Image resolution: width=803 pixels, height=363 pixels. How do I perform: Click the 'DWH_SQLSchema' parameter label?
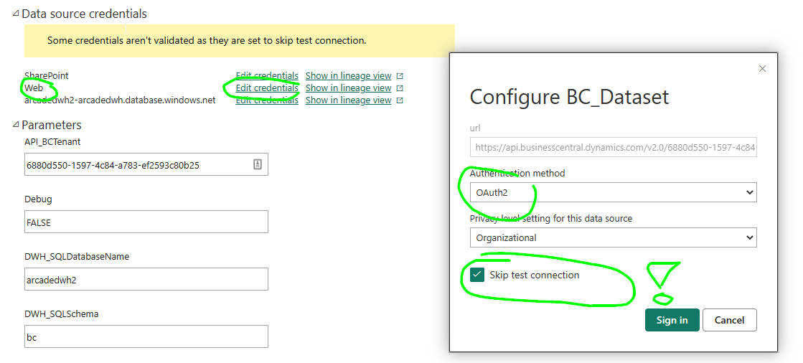point(62,313)
